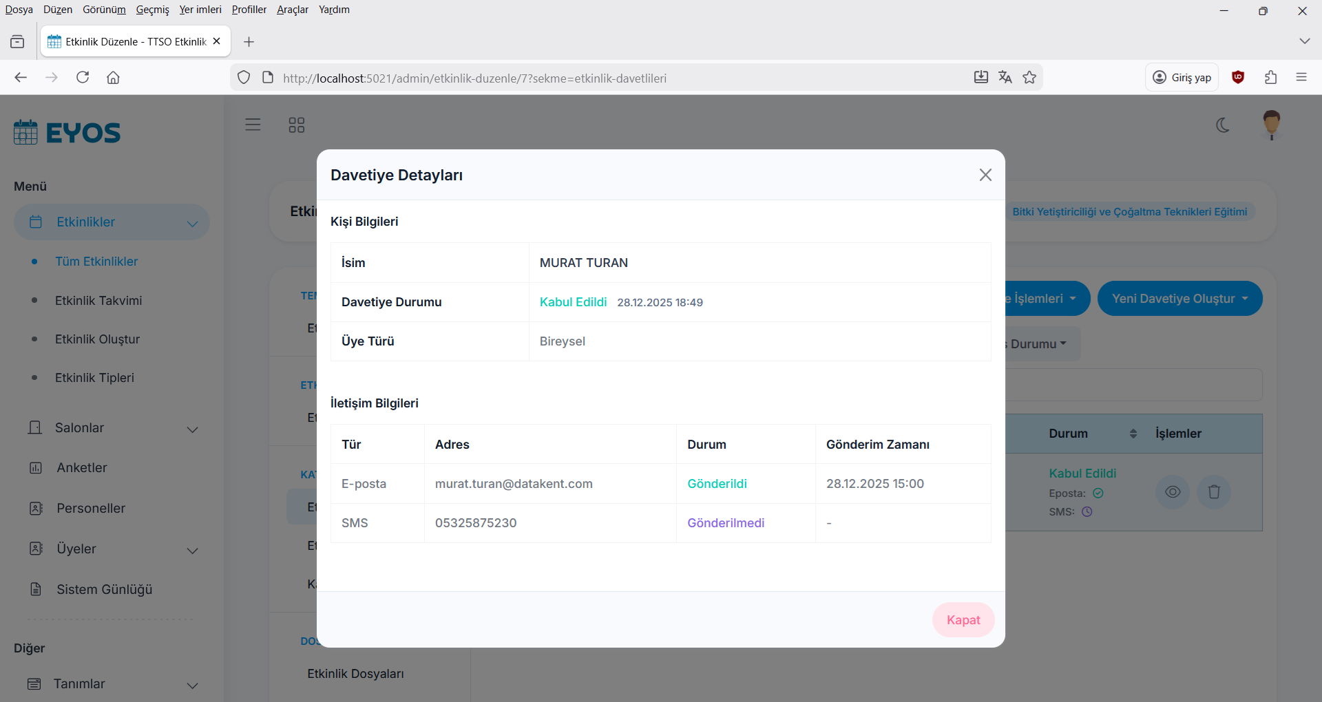Viewport: 1322px width, 702px height.
Task: Click the EYOS logo
Action: pos(67,132)
